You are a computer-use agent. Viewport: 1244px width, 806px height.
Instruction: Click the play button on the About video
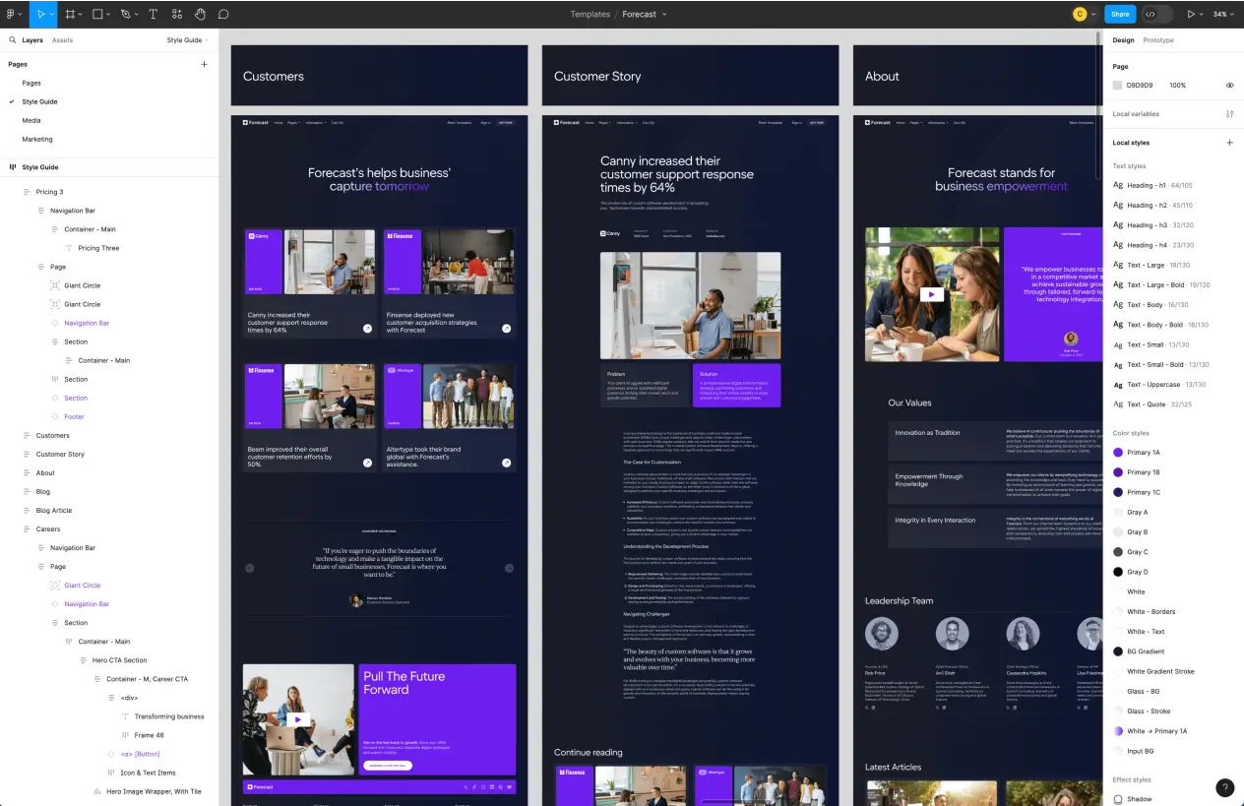(931, 293)
